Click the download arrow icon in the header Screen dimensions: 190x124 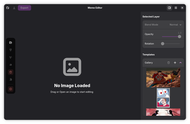pos(14,8)
